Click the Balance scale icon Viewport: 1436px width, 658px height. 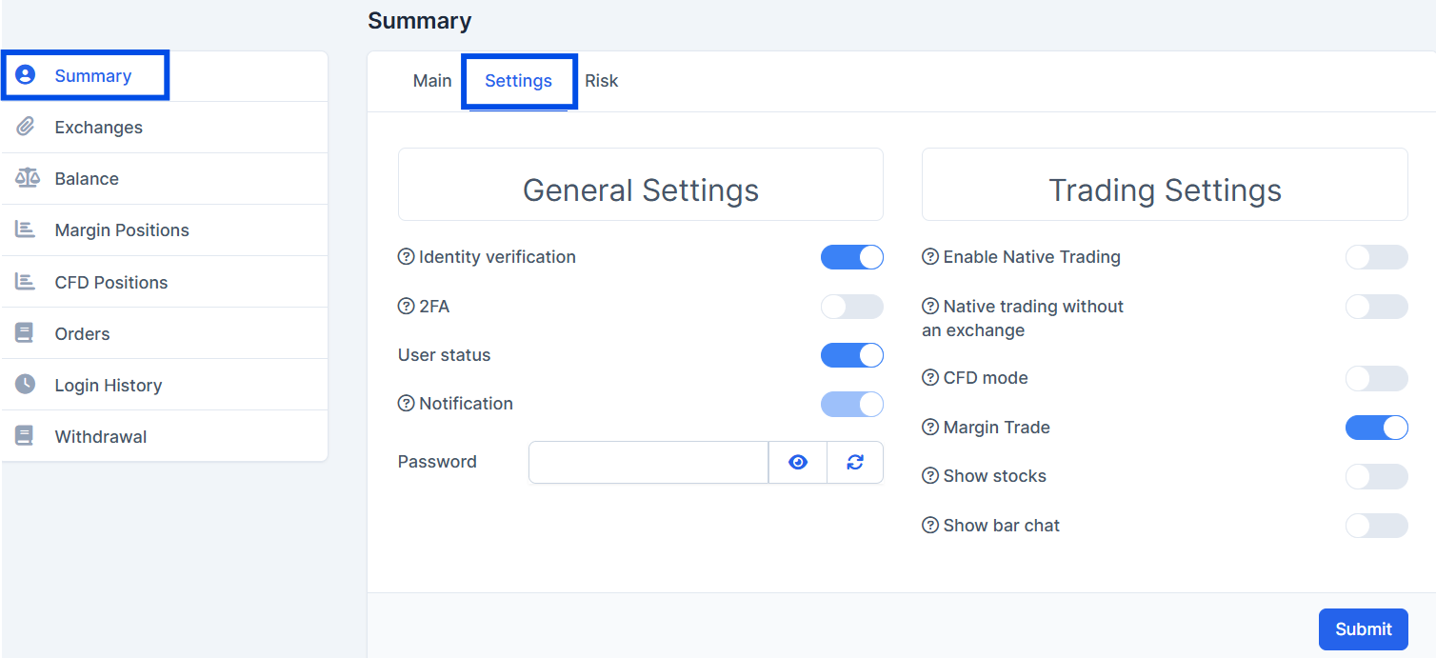[x=25, y=178]
